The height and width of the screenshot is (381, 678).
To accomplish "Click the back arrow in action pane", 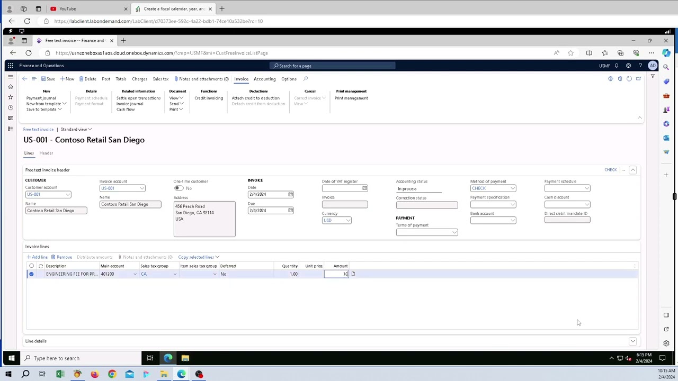I will (24, 79).
